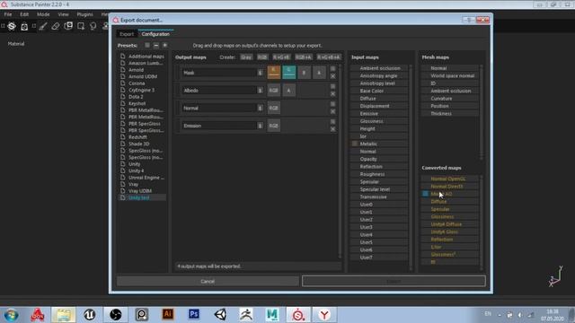The width and height of the screenshot is (575, 323).
Task: Switch to the Export tab
Action: point(127,34)
